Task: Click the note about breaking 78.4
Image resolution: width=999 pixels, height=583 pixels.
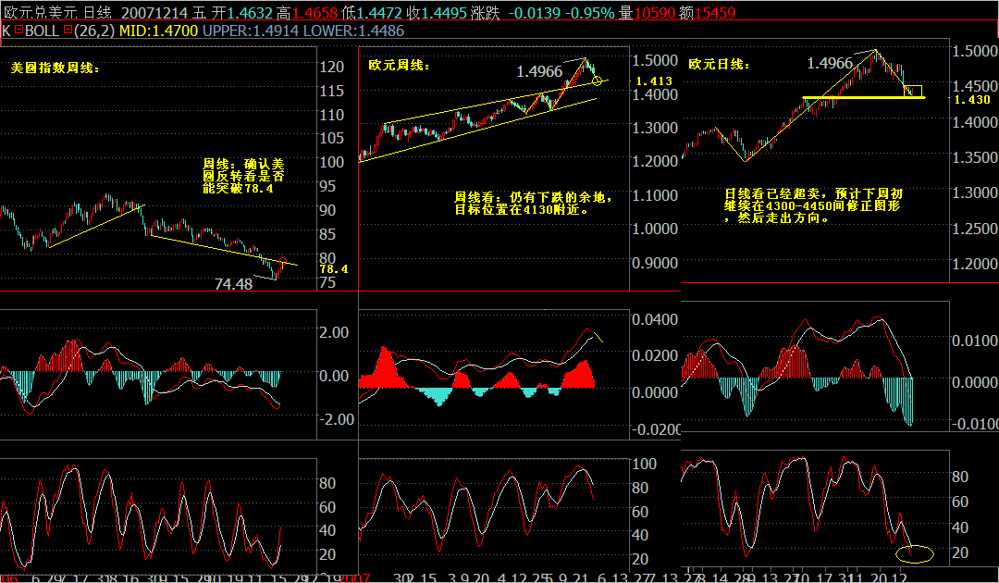Action: coord(243,177)
